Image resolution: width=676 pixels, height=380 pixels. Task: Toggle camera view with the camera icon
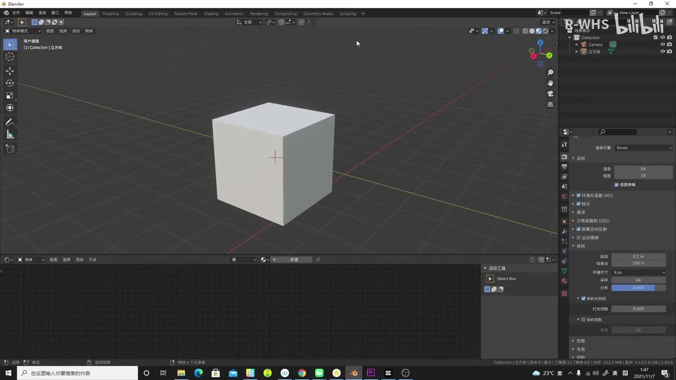pyautogui.click(x=550, y=93)
